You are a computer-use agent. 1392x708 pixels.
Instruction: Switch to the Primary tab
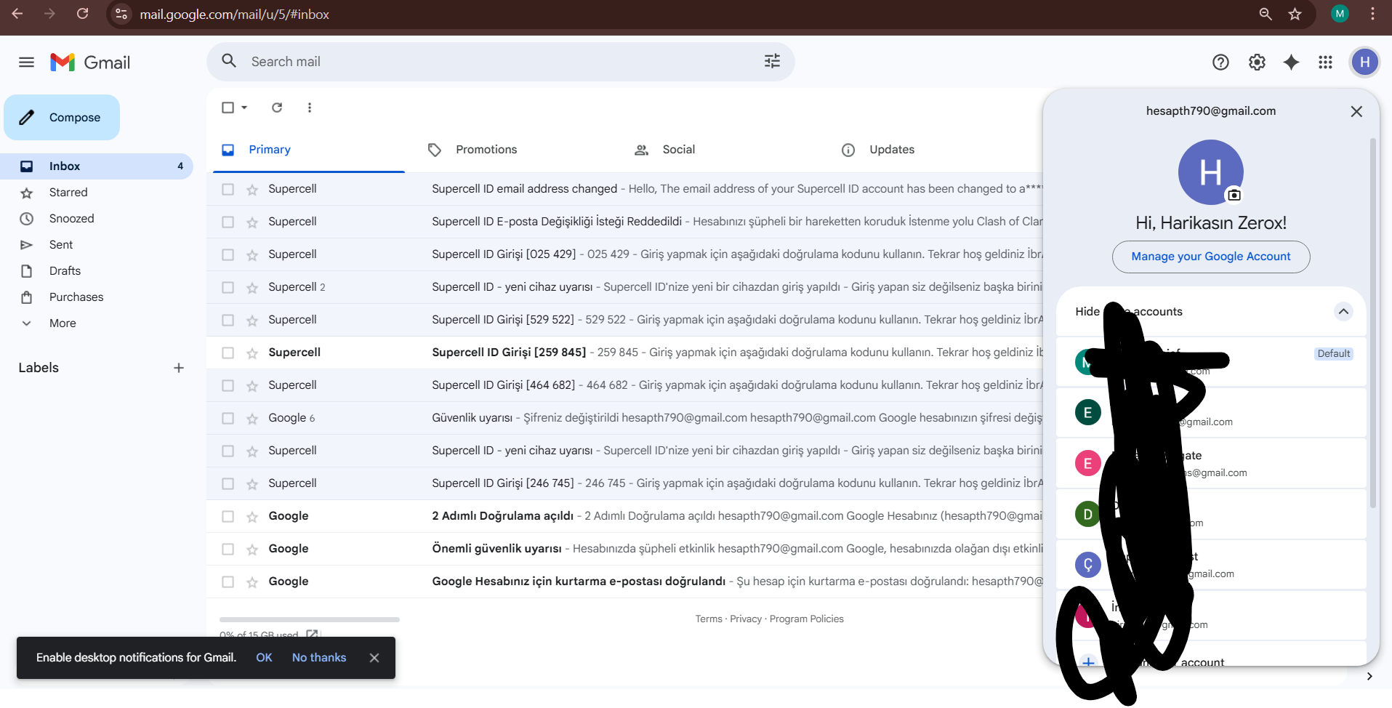[309, 150]
